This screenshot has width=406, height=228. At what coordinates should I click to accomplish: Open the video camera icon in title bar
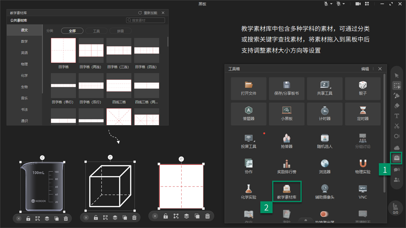[358, 3]
